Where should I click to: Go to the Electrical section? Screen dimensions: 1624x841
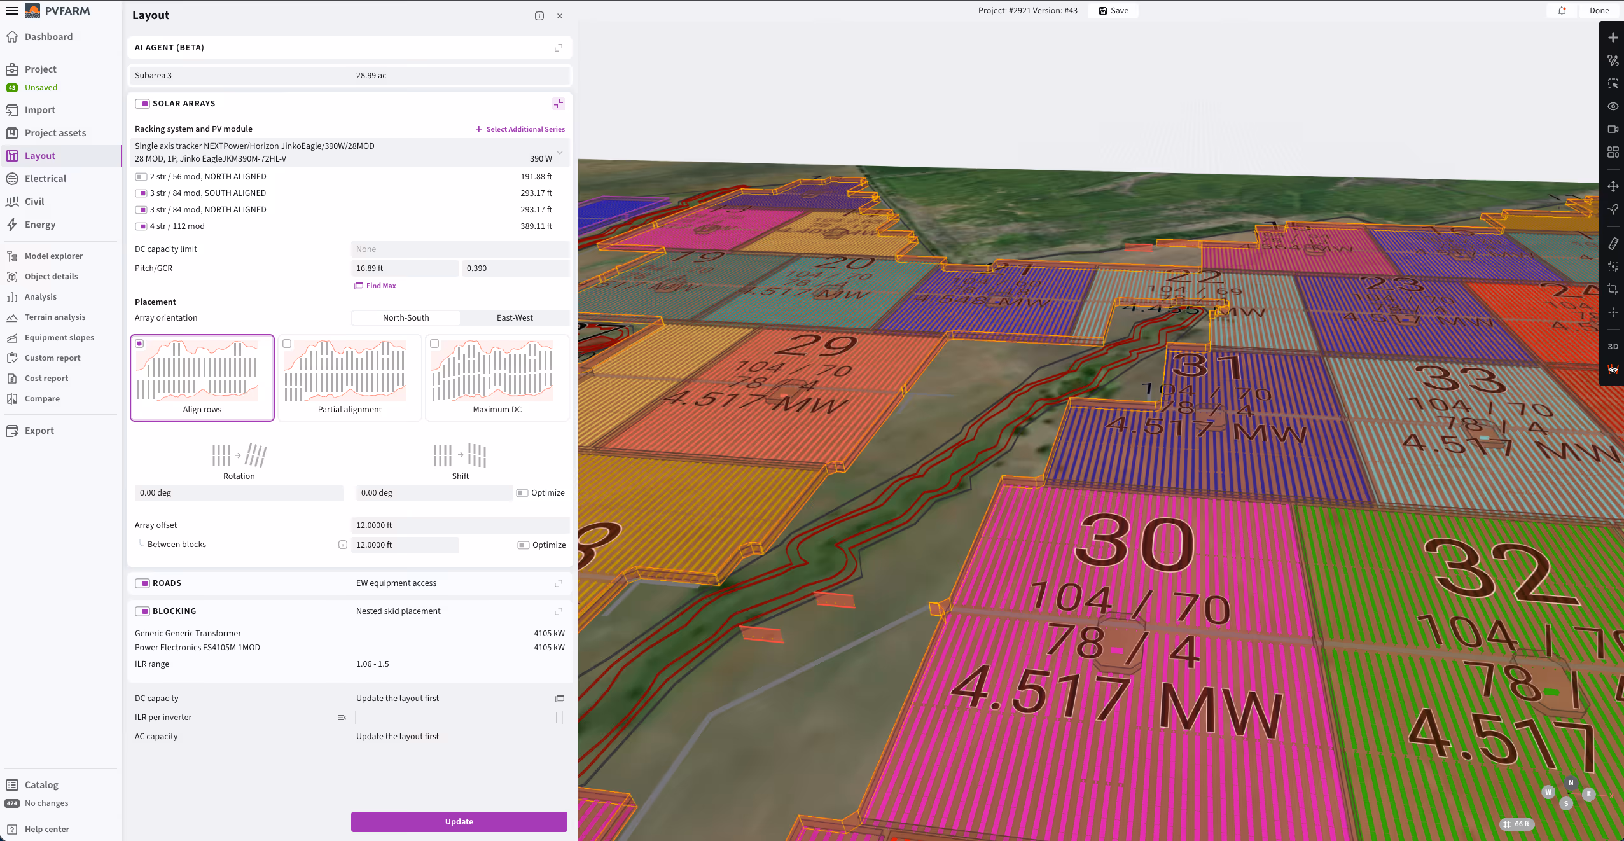click(45, 179)
